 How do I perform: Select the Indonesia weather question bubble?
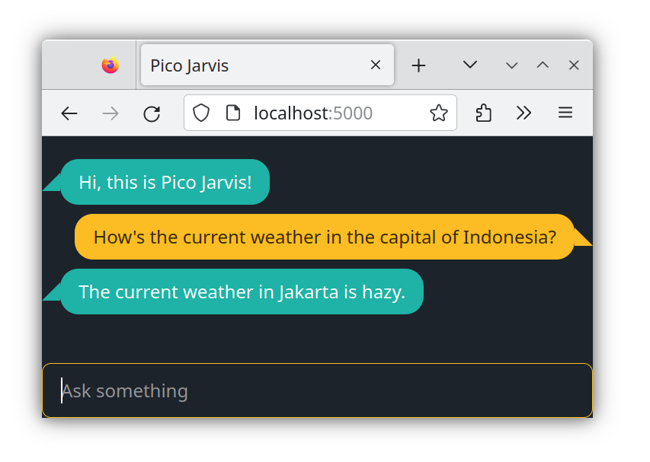click(325, 237)
